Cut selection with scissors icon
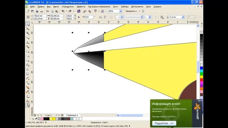Screen dimensions: 228x128 pyautogui.click(x=48, y=11)
